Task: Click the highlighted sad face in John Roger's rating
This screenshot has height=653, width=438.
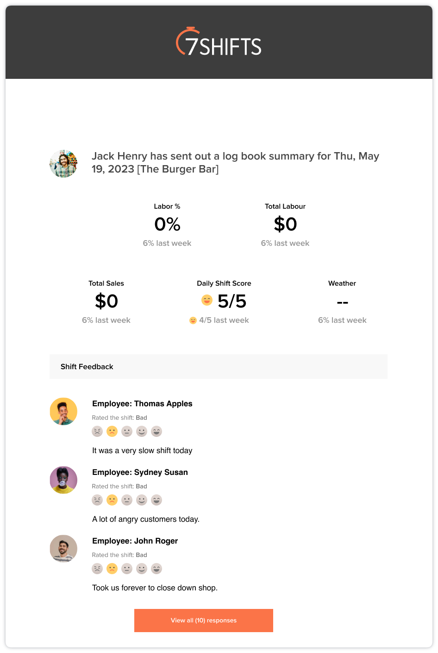Action: pos(112,569)
